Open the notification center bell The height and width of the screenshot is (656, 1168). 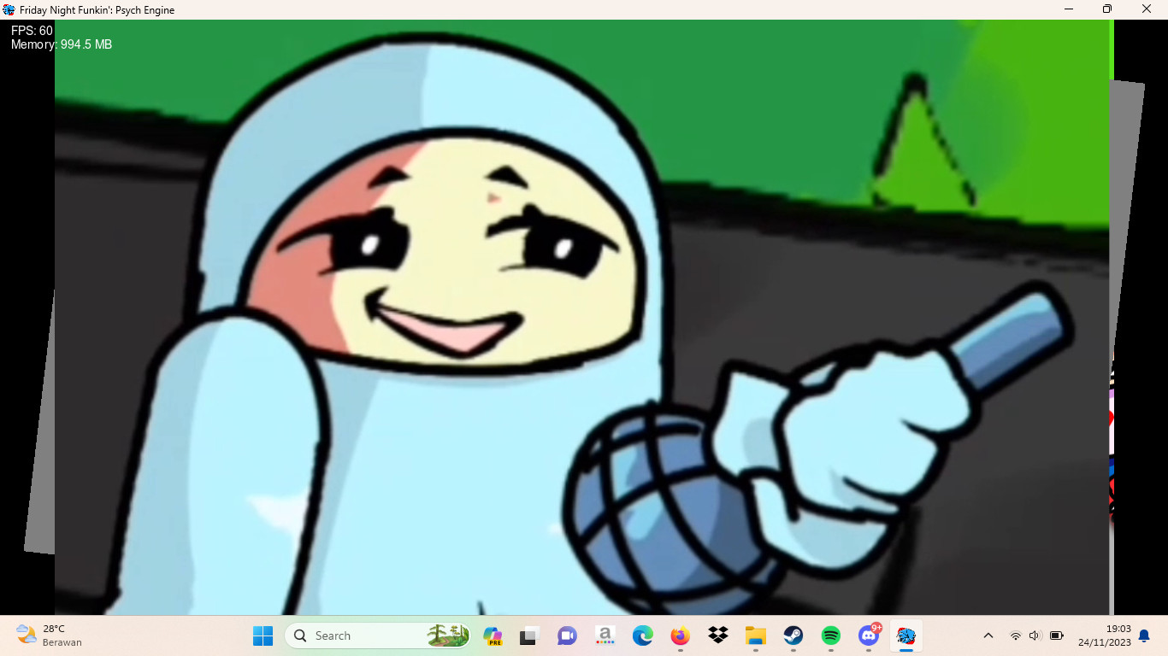(x=1144, y=635)
